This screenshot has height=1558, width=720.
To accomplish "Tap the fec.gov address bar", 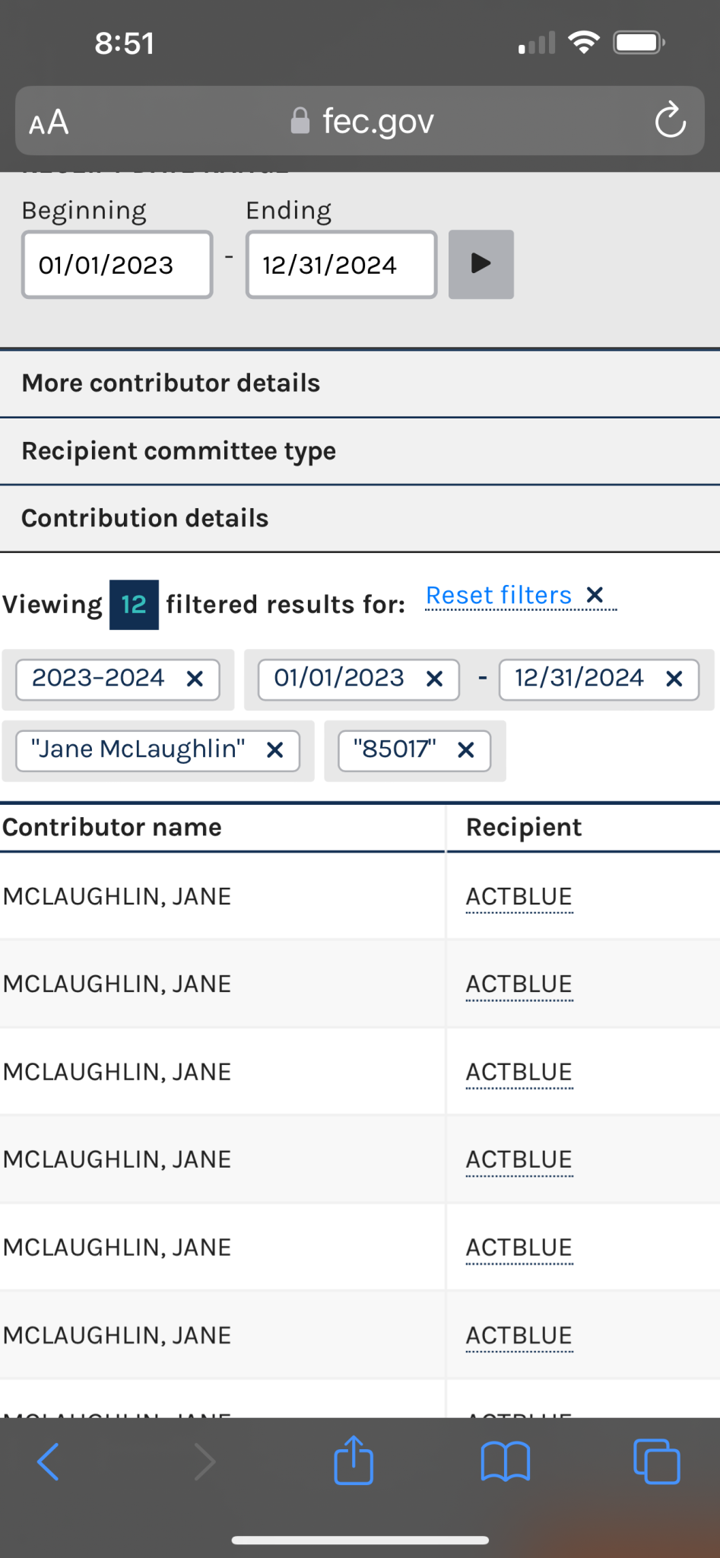I will (x=360, y=121).
